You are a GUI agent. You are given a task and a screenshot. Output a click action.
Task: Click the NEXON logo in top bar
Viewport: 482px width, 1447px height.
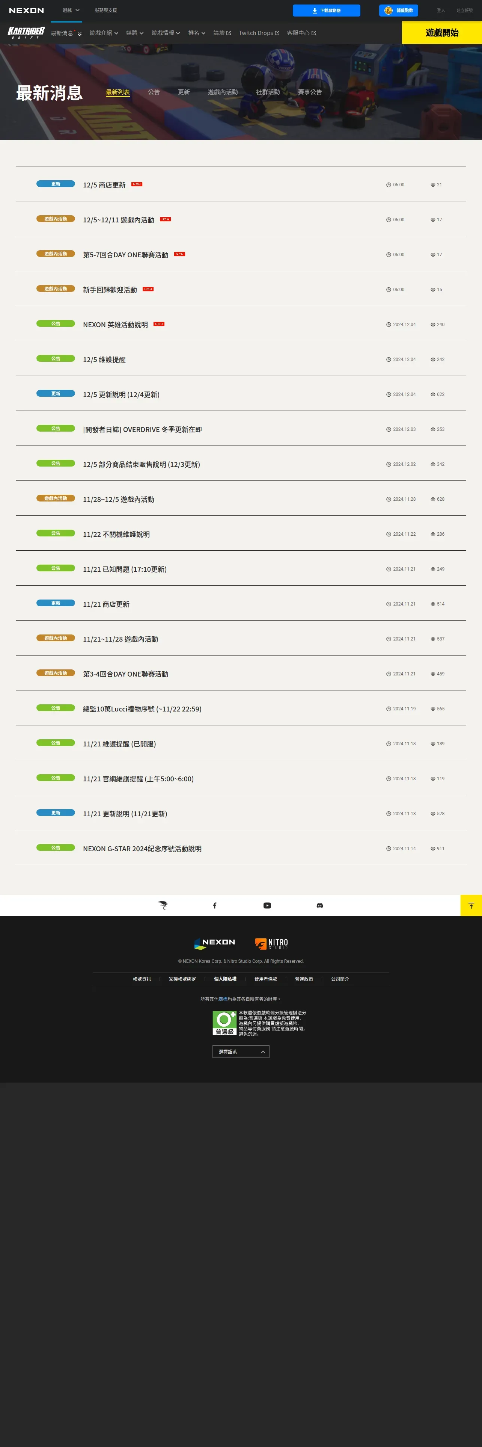(x=26, y=10)
